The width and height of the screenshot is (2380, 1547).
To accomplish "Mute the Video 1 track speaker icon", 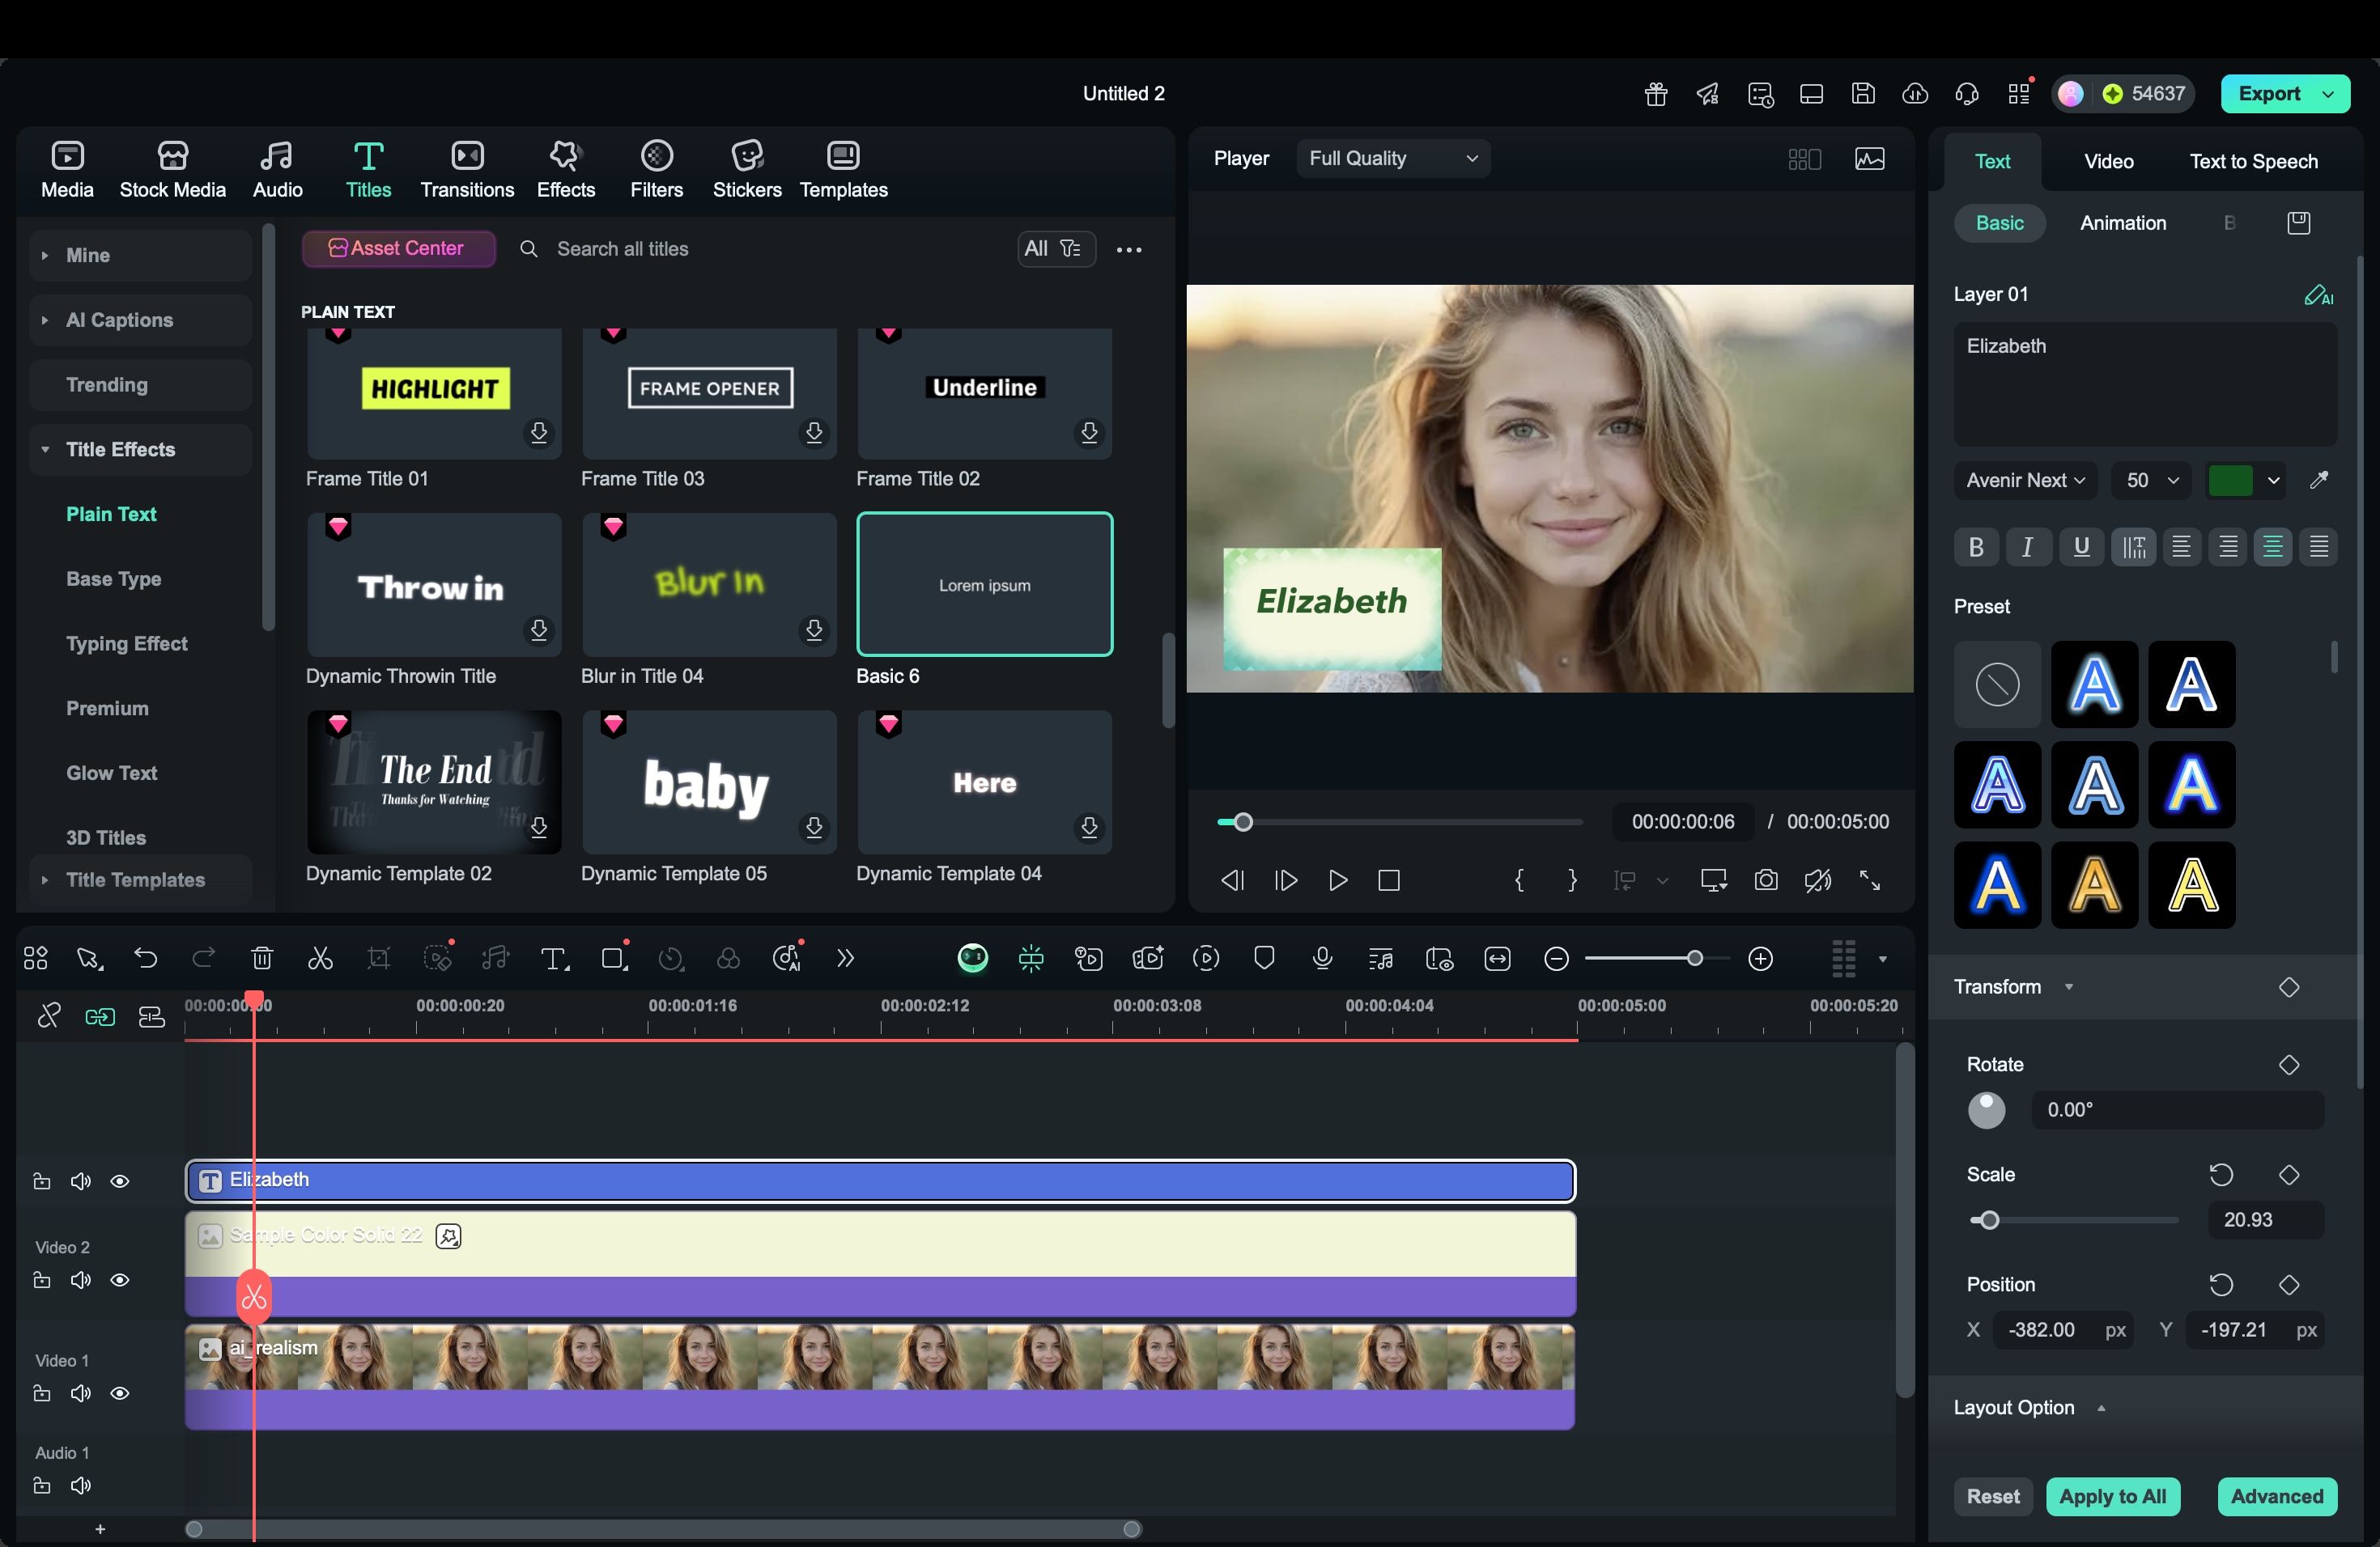I will (x=81, y=1393).
